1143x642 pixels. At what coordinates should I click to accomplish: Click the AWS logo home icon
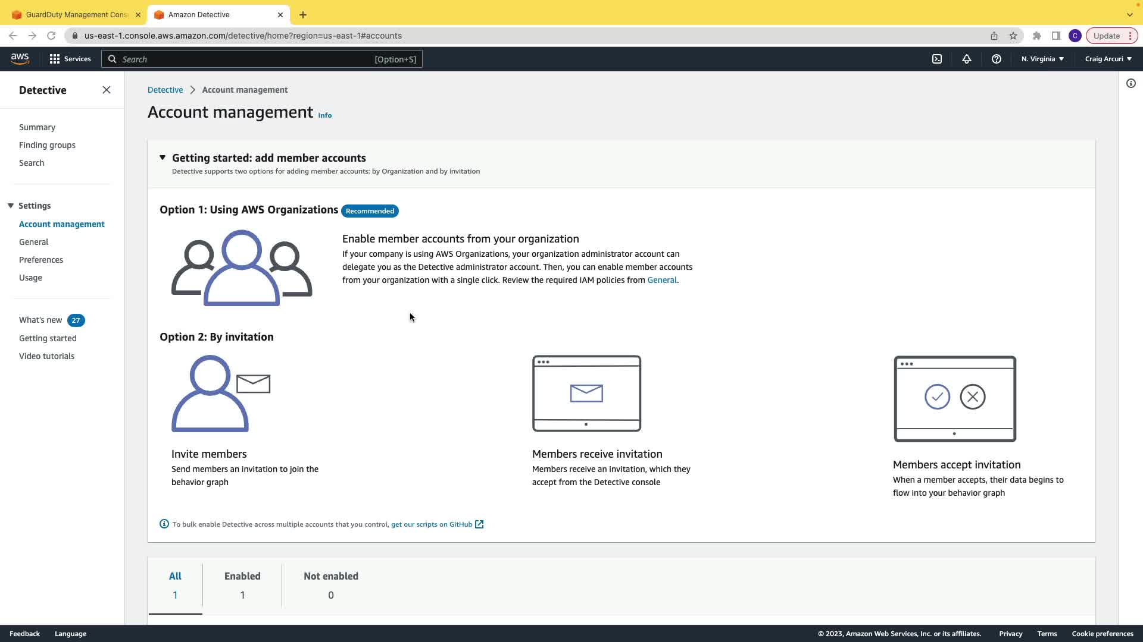point(20,59)
